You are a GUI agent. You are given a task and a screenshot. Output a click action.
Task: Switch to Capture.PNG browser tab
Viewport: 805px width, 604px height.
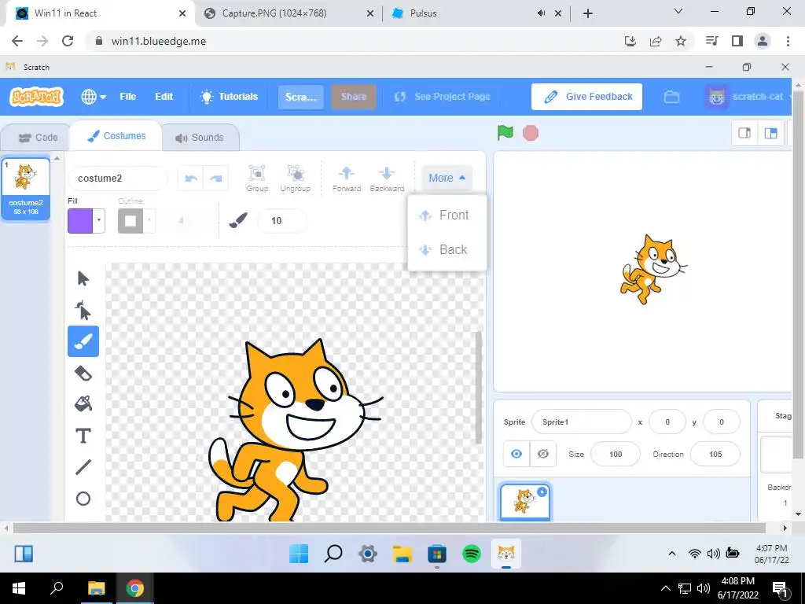coord(289,13)
